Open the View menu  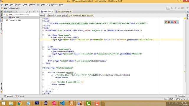click(x=11, y=5)
